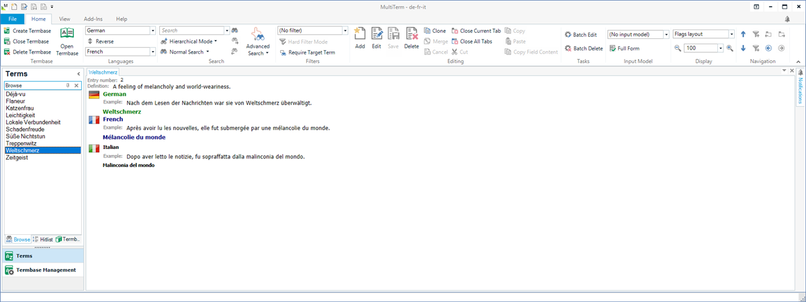
Task: Open the Termbase Management view
Action: 42,270
